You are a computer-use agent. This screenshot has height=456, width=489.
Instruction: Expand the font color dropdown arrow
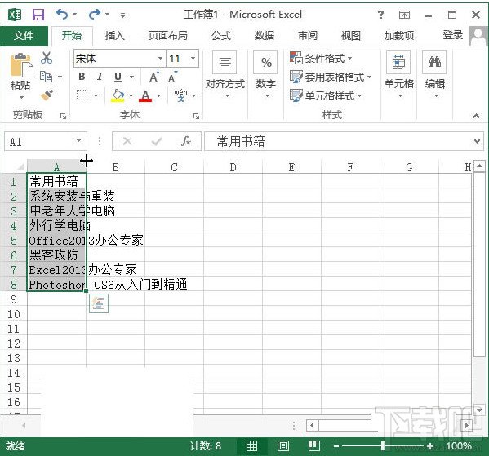[158, 95]
